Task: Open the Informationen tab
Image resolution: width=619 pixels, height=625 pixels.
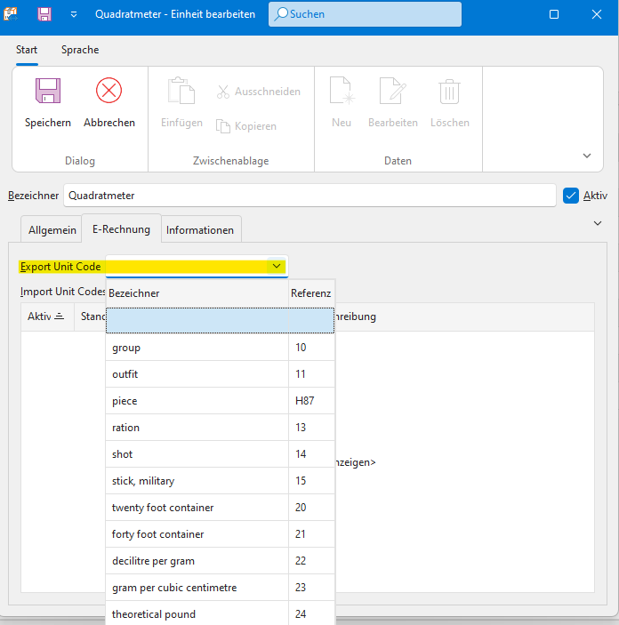Action: tap(200, 229)
